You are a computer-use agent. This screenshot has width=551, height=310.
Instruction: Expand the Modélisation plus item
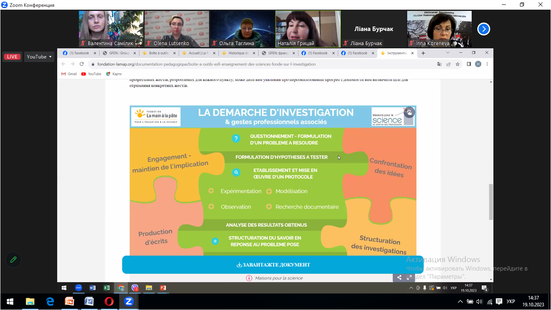269,191
